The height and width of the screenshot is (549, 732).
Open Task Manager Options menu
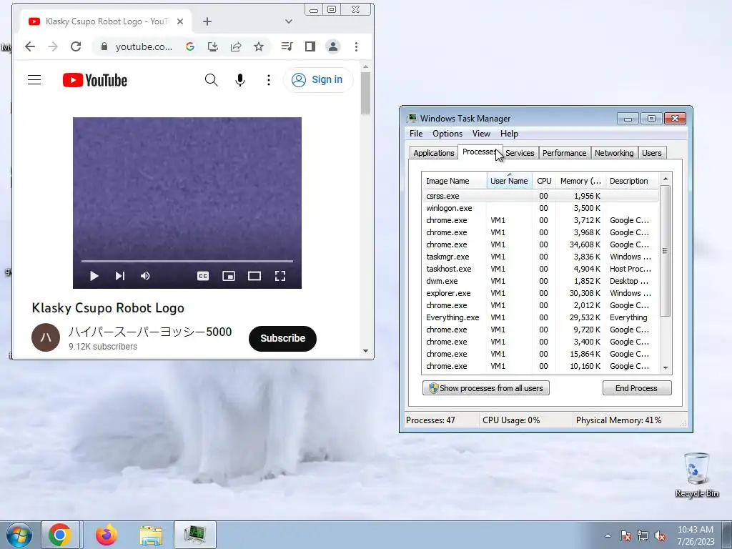447,134
